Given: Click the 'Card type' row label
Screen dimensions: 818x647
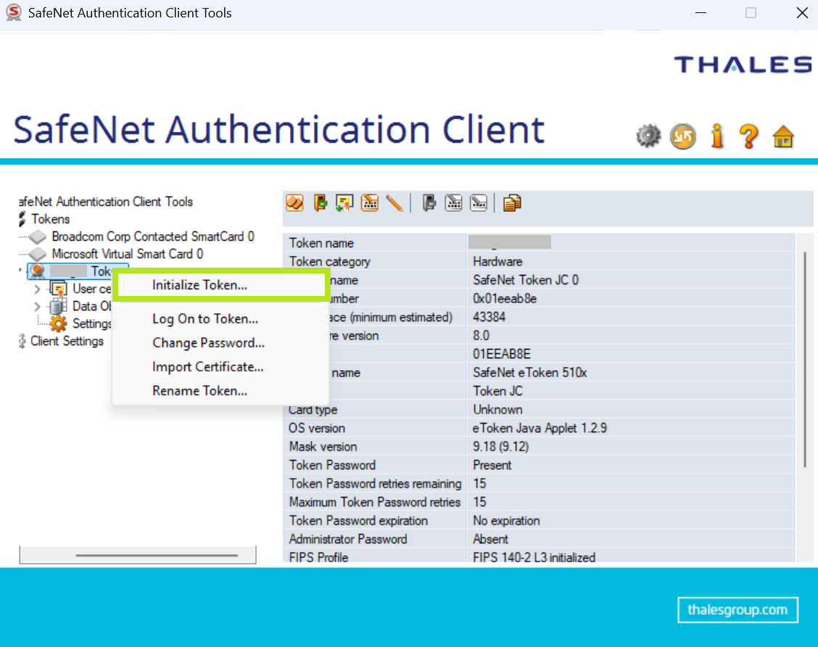Looking at the screenshot, I should click(x=313, y=410).
